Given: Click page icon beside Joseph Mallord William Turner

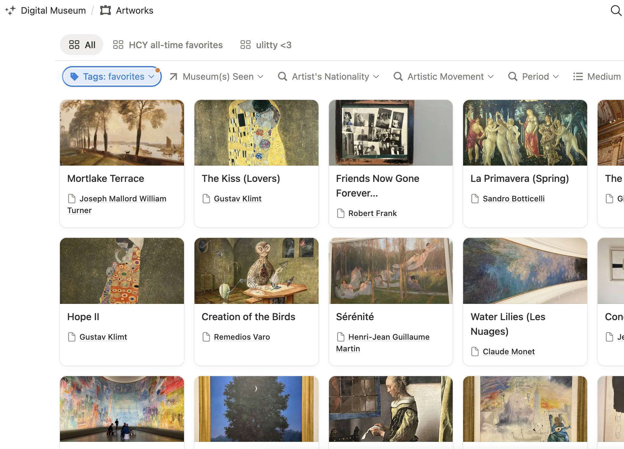Looking at the screenshot, I should [x=72, y=198].
